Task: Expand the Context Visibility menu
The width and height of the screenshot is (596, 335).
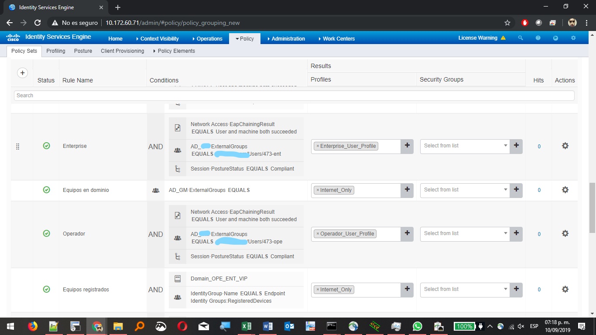Action: (x=158, y=39)
